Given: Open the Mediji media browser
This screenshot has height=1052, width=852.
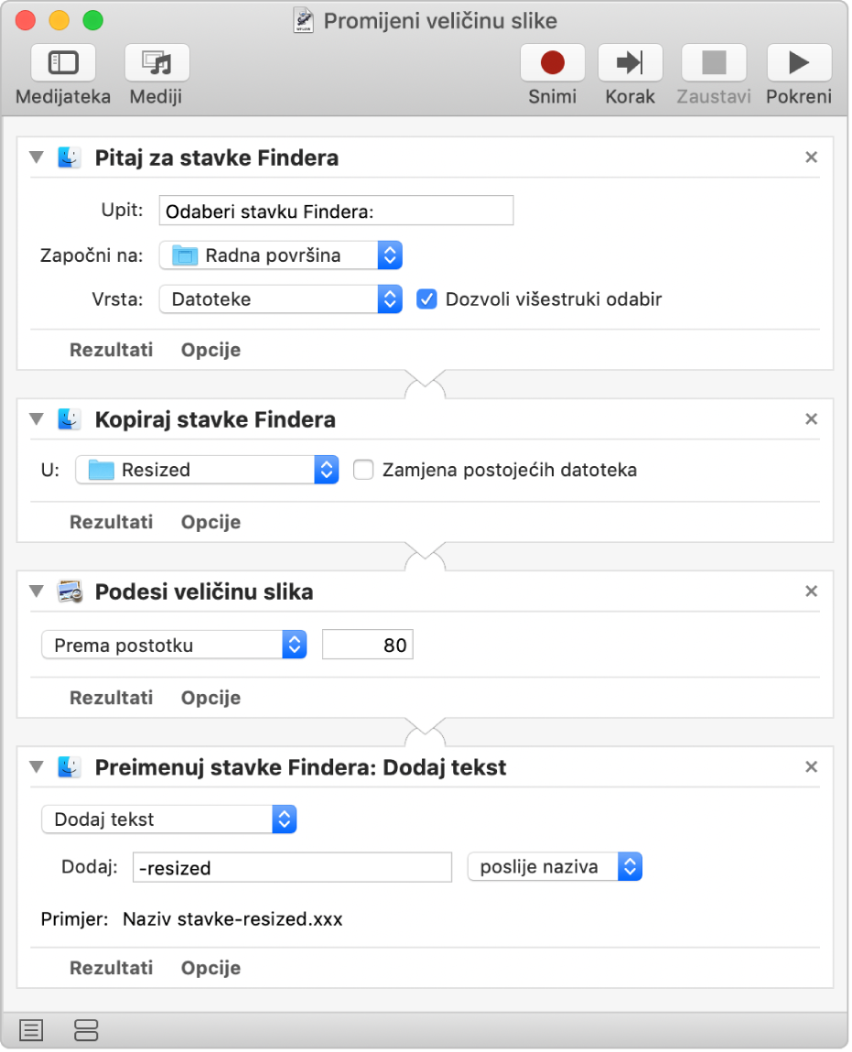Looking at the screenshot, I should [156, 64].
